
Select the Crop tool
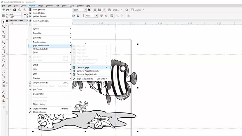3,31
